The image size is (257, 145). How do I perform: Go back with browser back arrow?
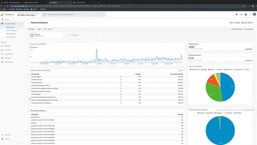pos(1,6)
